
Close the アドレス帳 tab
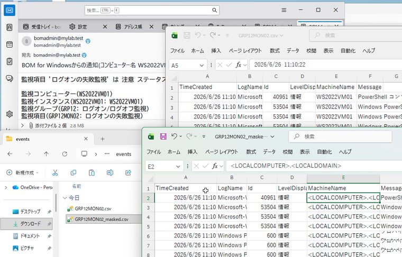click(x=151, y=26)
